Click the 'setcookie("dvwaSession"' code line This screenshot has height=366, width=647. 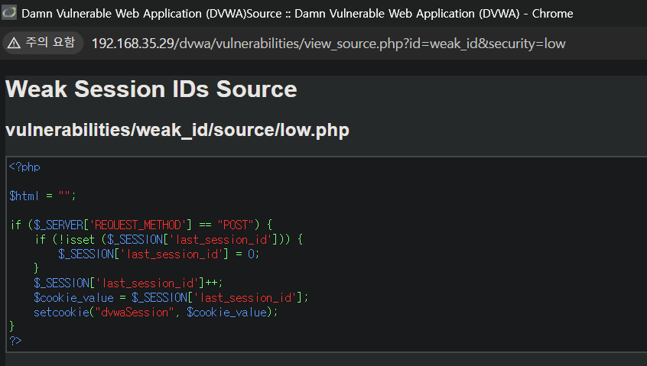pyautogui.click(x=156, y=312)
